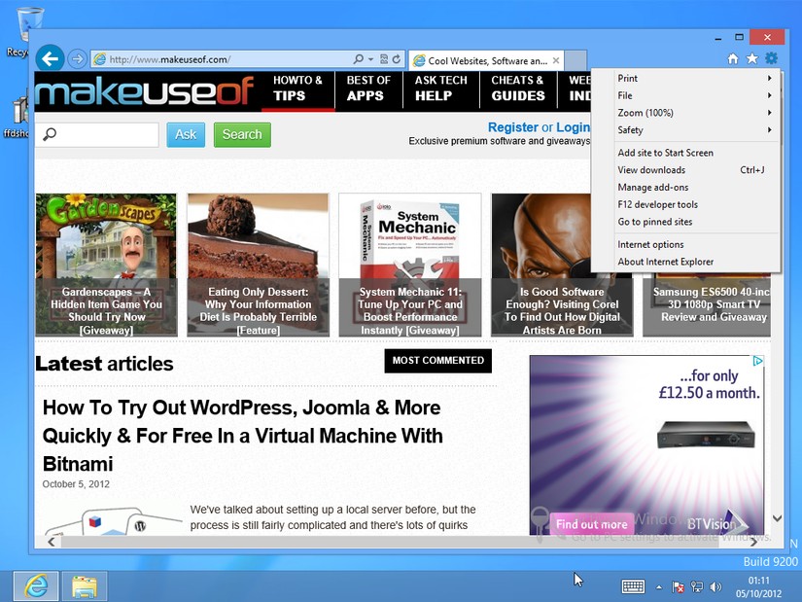Click the search magnifier in address bar

pos(359,59)
